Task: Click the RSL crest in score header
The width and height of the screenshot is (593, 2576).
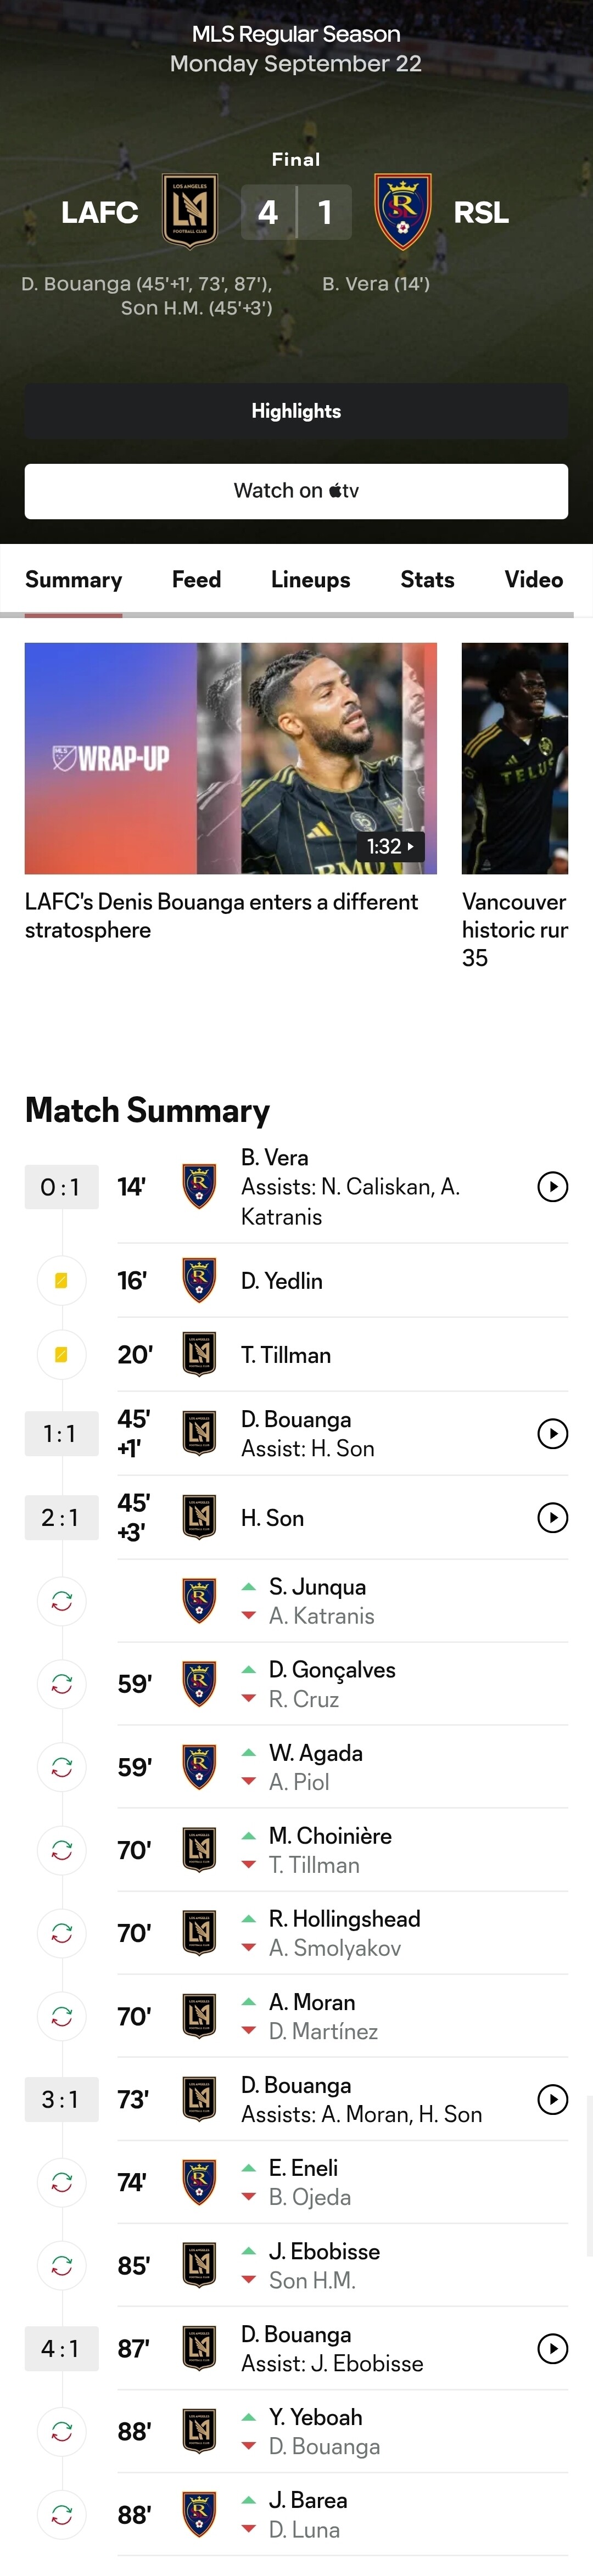Action: pyautogui.click(x=402, y=211)
